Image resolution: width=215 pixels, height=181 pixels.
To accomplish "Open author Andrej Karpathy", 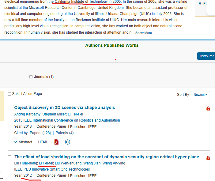I will pos(27,114).
